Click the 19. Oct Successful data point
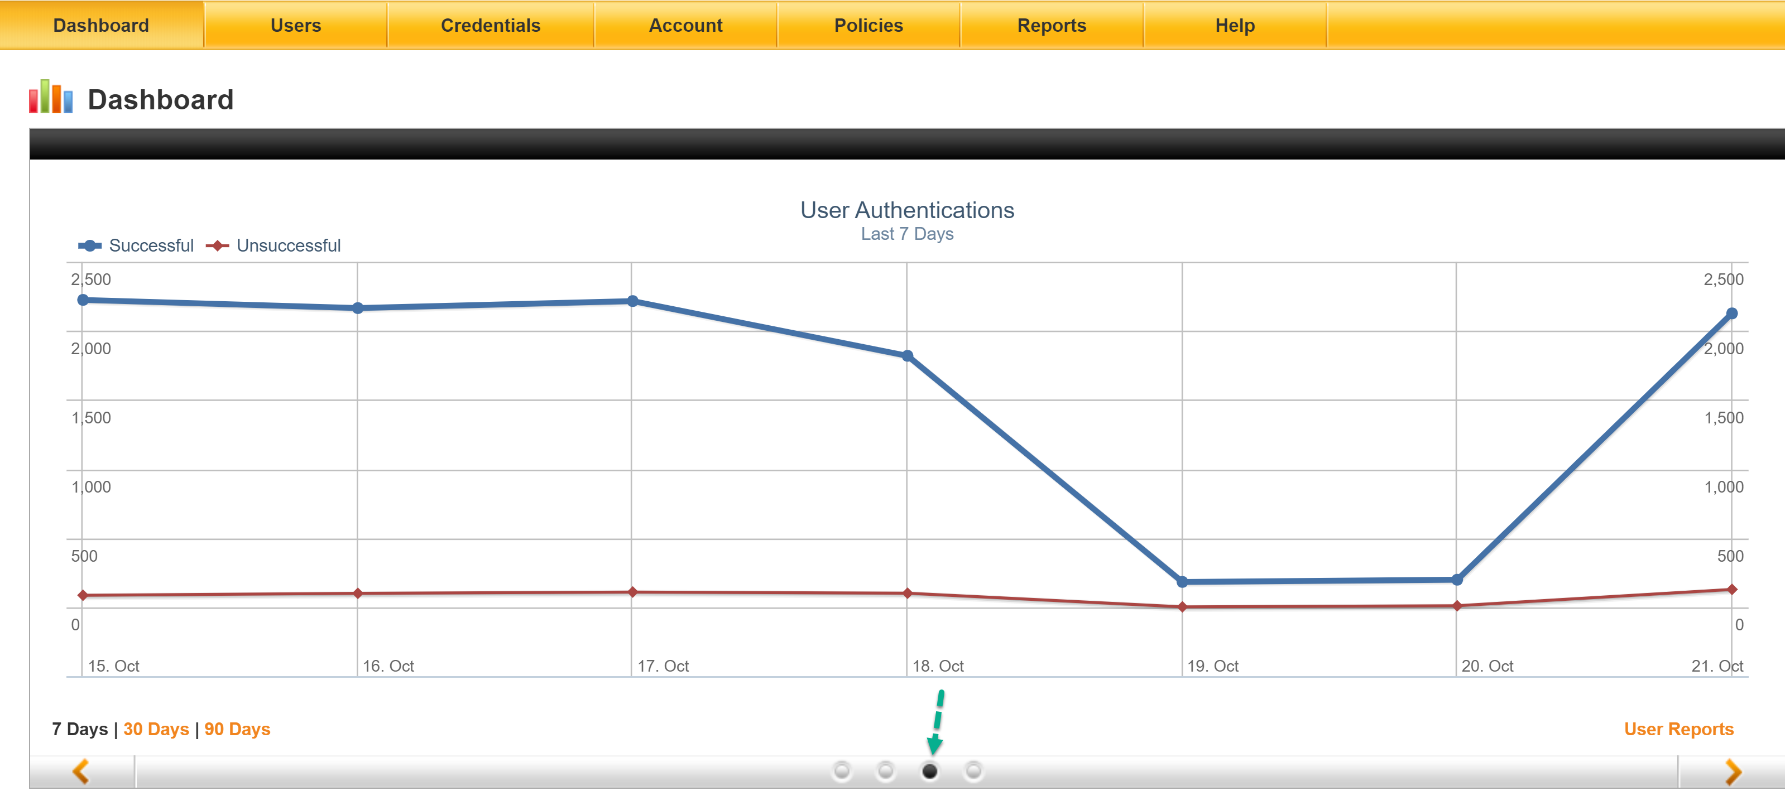This screenshot has width=1785, height=791. click(x=1182, y=582)
